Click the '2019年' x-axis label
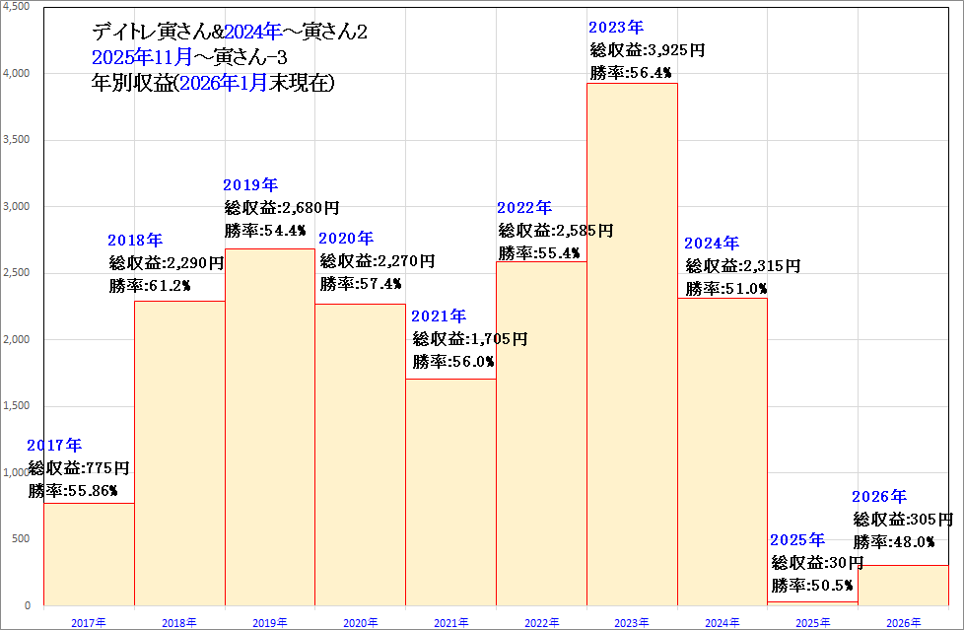Image resolution: width=964 pixels, height=630 pixels. (x=270, y=622)
